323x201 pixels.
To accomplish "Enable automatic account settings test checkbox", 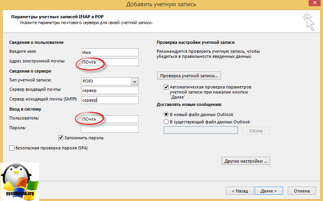I will click(166, 87).
